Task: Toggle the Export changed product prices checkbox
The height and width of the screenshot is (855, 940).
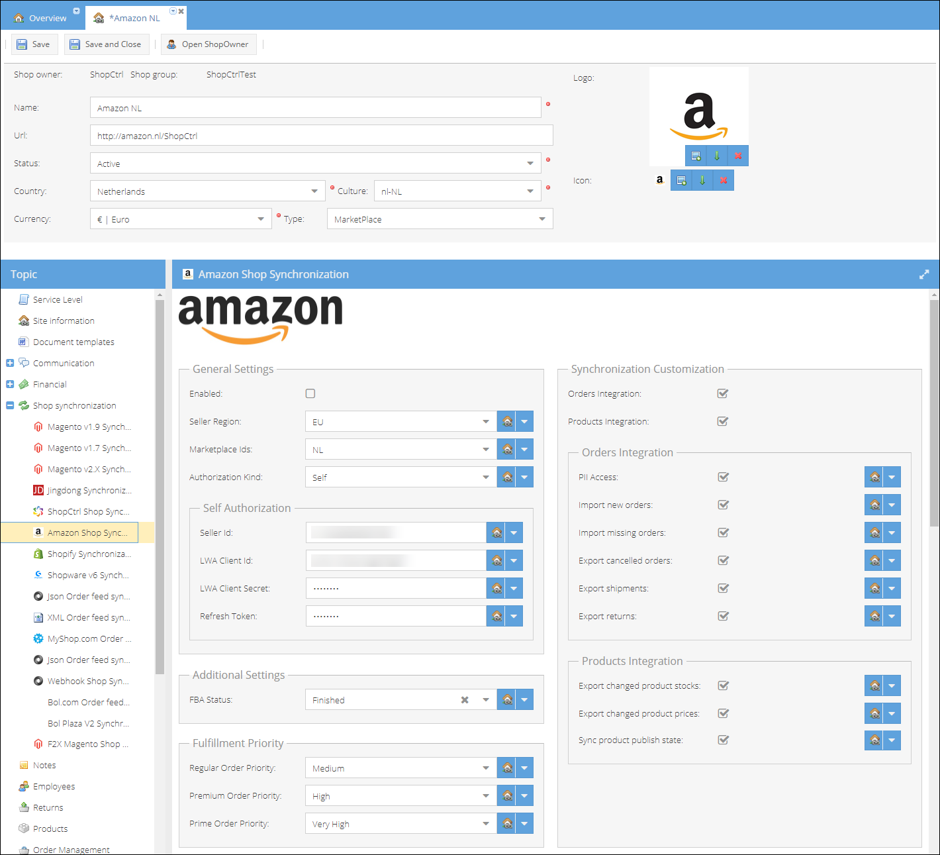Action: click(724, 713)
